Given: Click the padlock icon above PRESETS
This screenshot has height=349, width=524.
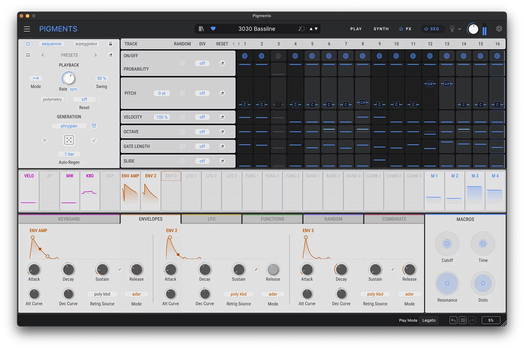Looking at the screenshot, I should (x=110, y=44).
